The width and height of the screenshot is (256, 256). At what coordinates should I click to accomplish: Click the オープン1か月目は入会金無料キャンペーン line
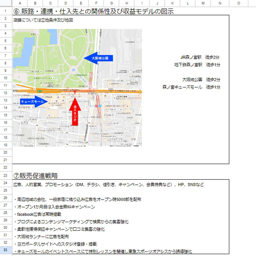[55, 207]
